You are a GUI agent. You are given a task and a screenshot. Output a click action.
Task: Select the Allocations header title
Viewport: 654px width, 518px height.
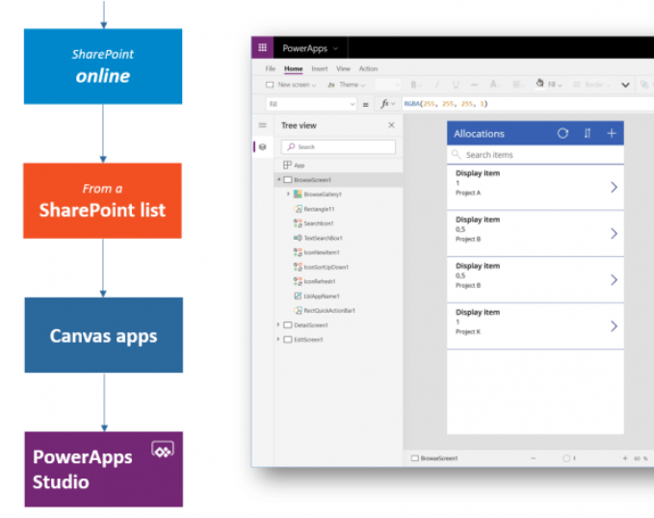coord(479,134)
